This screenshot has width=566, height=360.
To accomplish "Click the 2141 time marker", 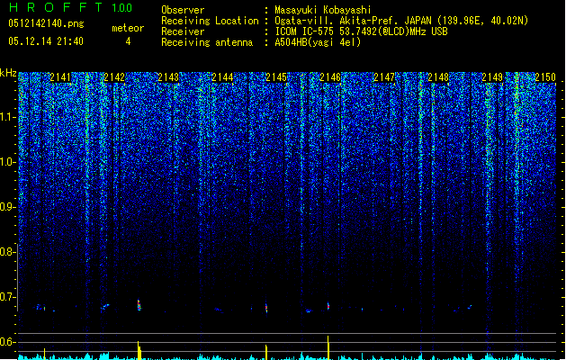I will click(x=60, y=77).
